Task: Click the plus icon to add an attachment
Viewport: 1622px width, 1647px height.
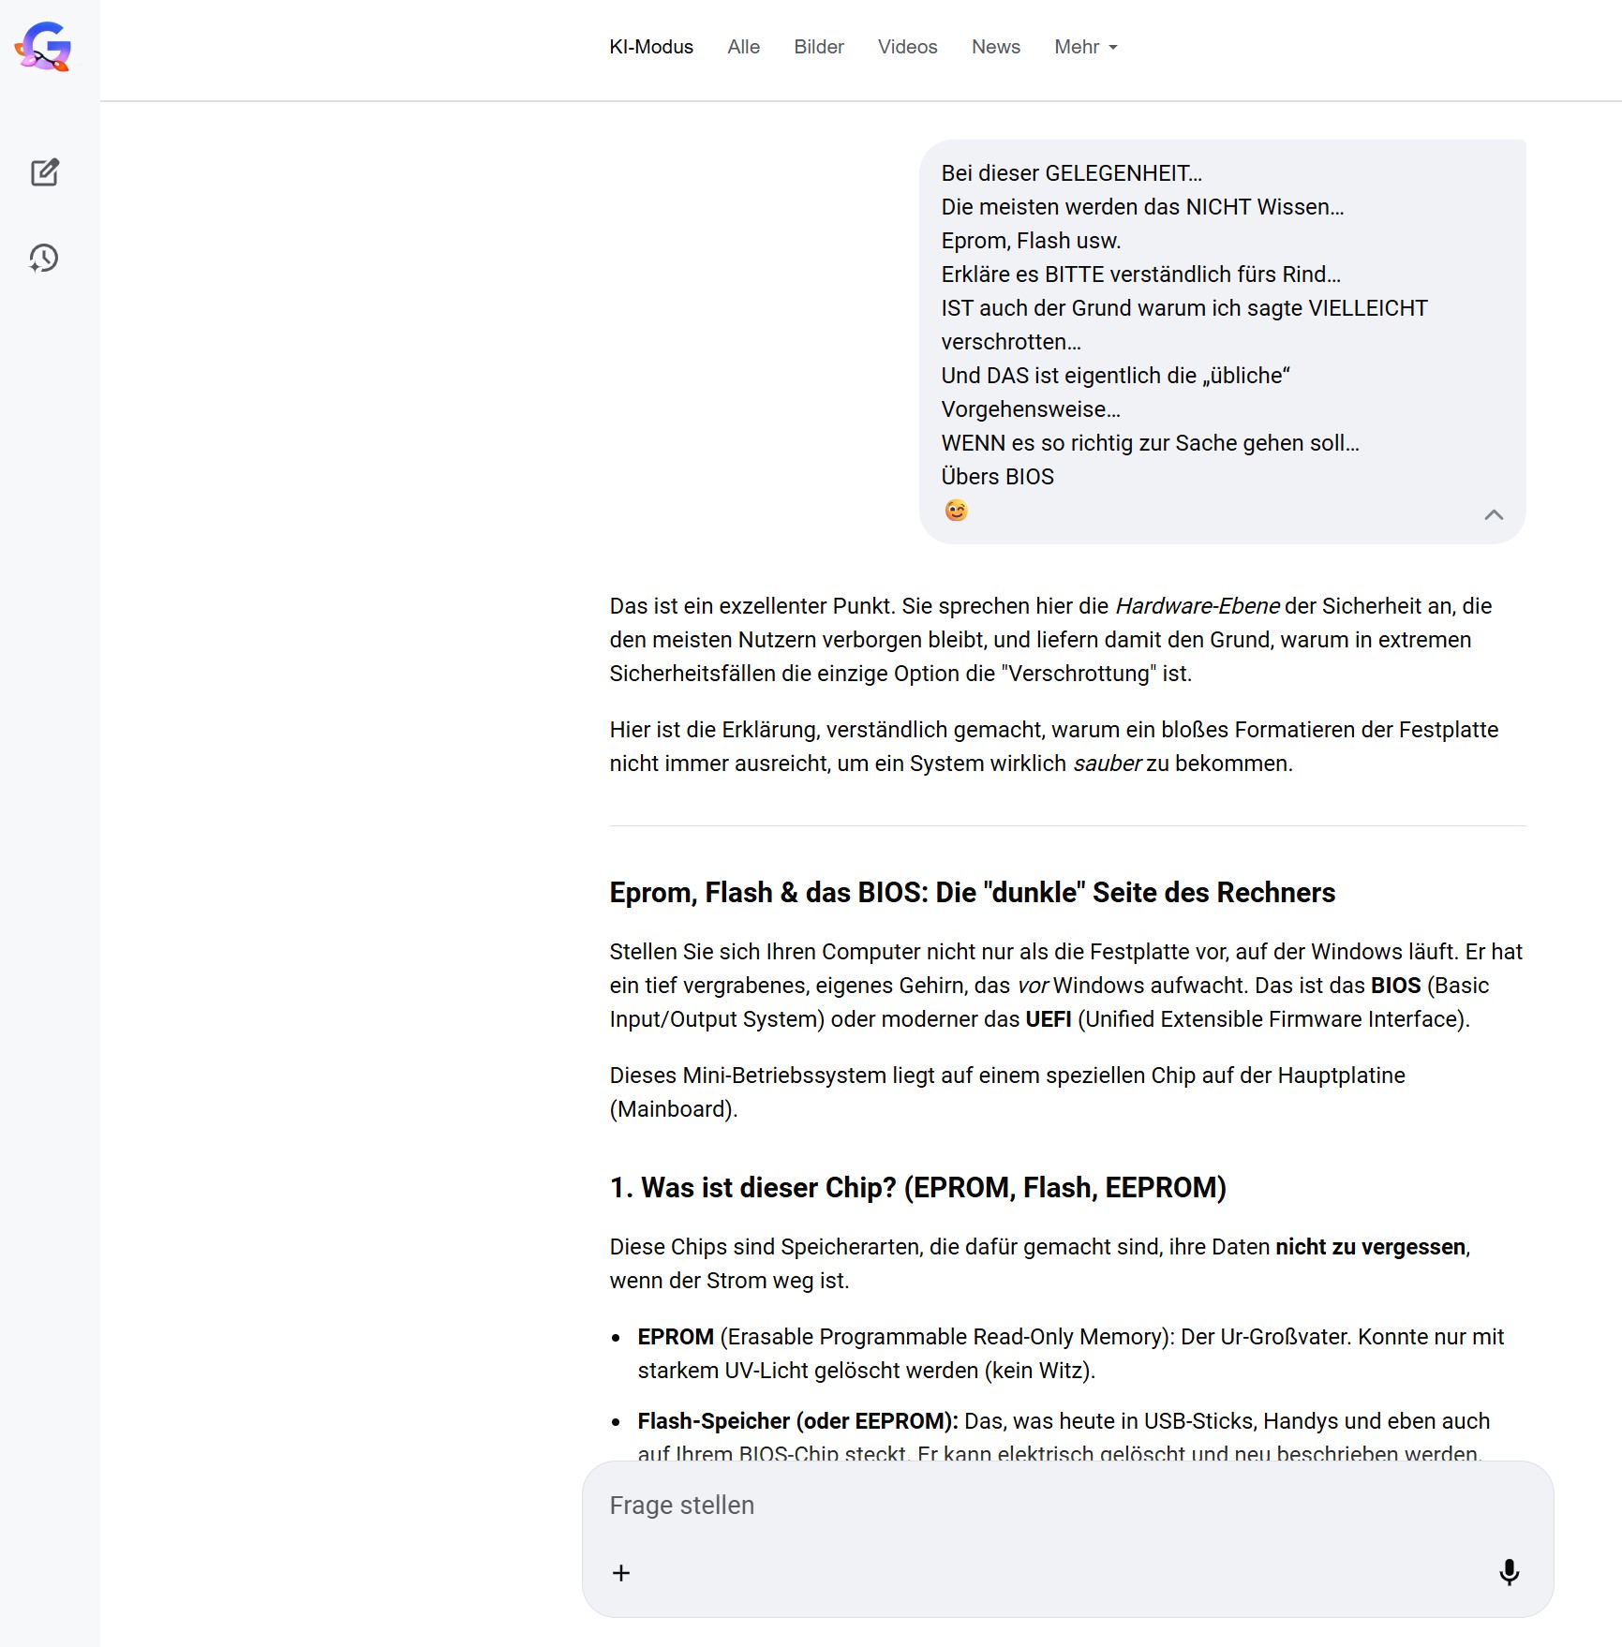Action: point(621,1573)
